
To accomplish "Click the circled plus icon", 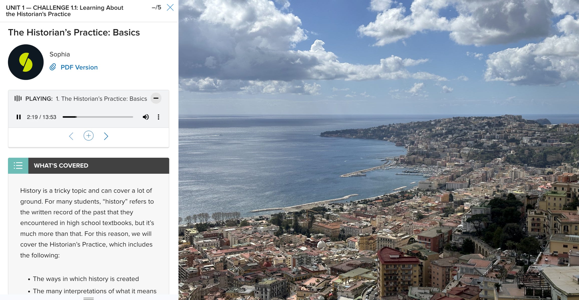I will (88, 136).
